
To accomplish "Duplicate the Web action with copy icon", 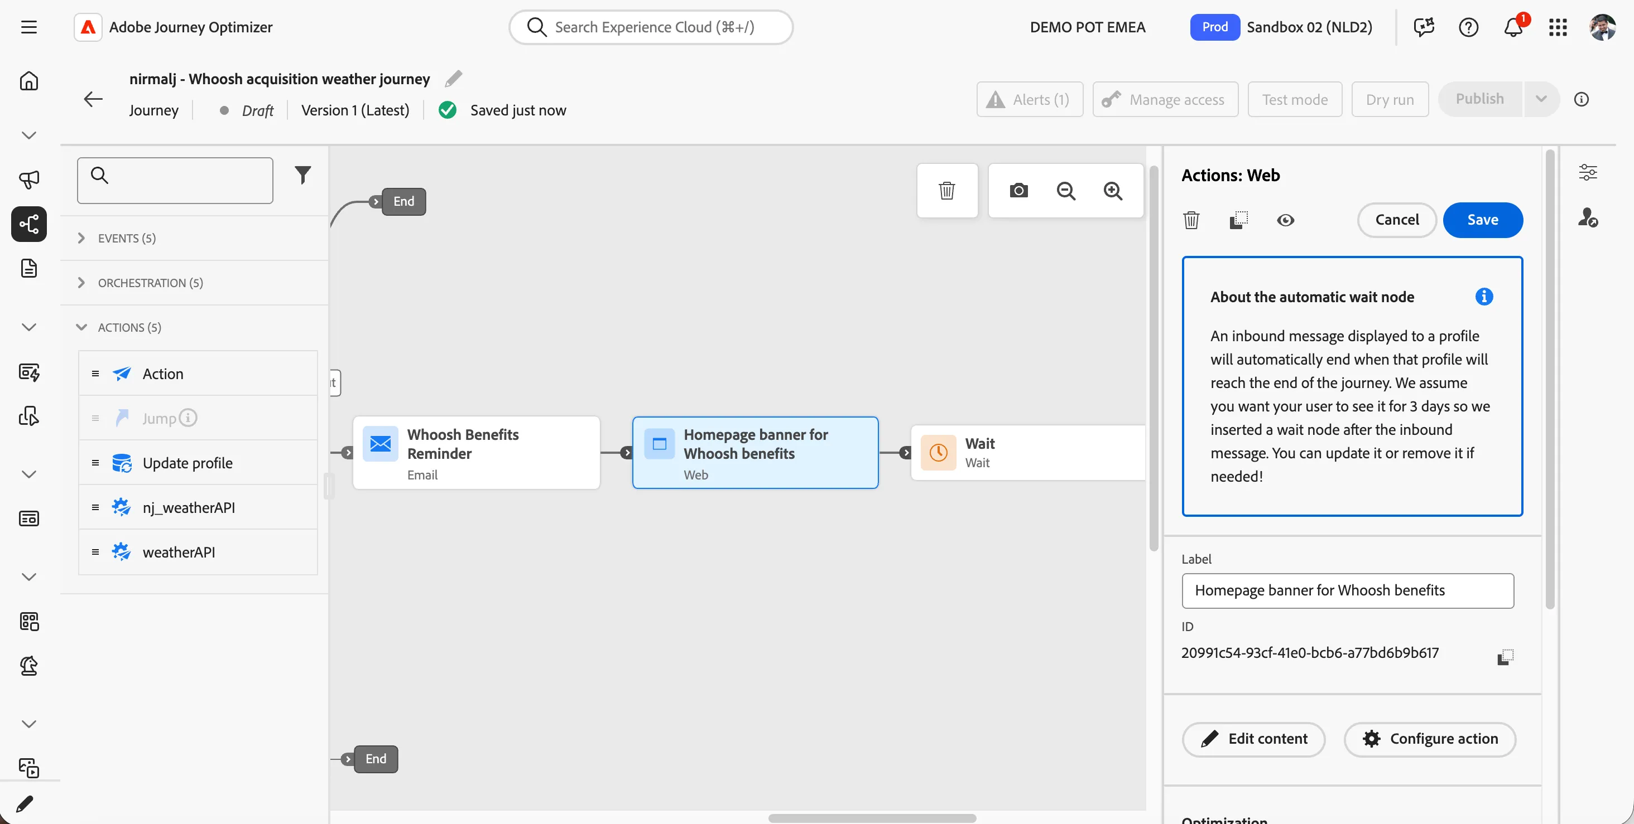I will 1238,220.
